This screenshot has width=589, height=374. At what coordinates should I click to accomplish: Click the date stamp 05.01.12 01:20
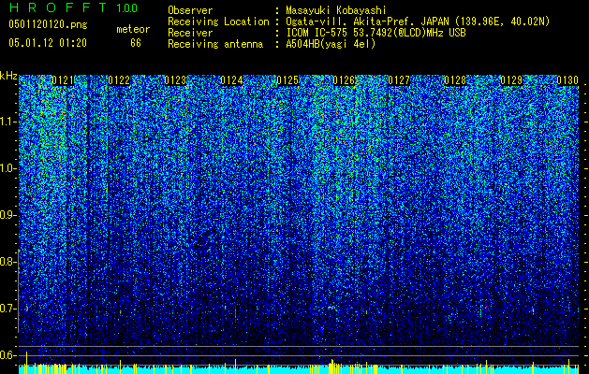(48, 43)
